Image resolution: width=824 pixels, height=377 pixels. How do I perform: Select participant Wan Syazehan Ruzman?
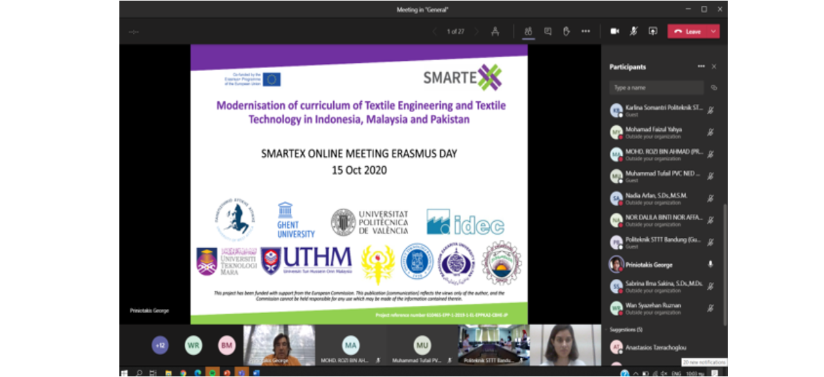(664, 308)
